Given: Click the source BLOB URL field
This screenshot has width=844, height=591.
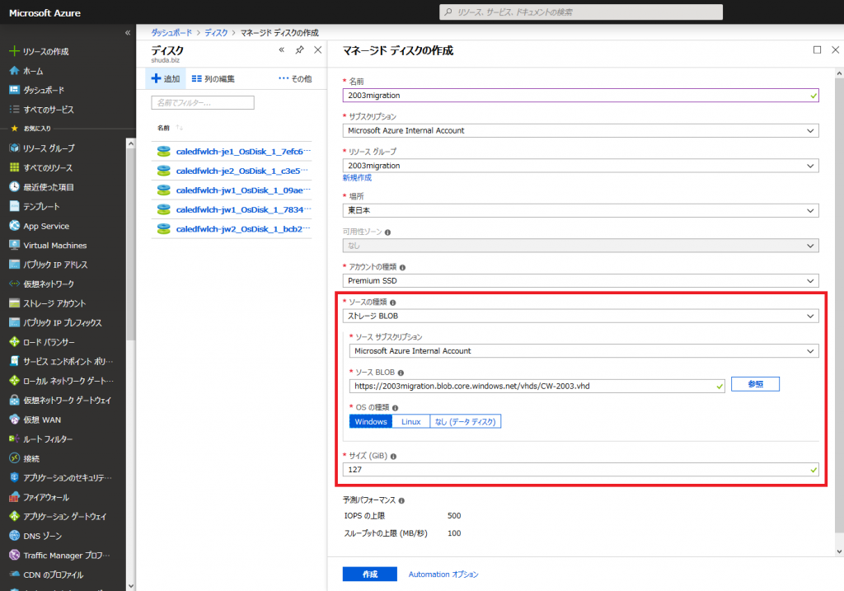Looking at the screenshot, I should (x=537, y=386).
